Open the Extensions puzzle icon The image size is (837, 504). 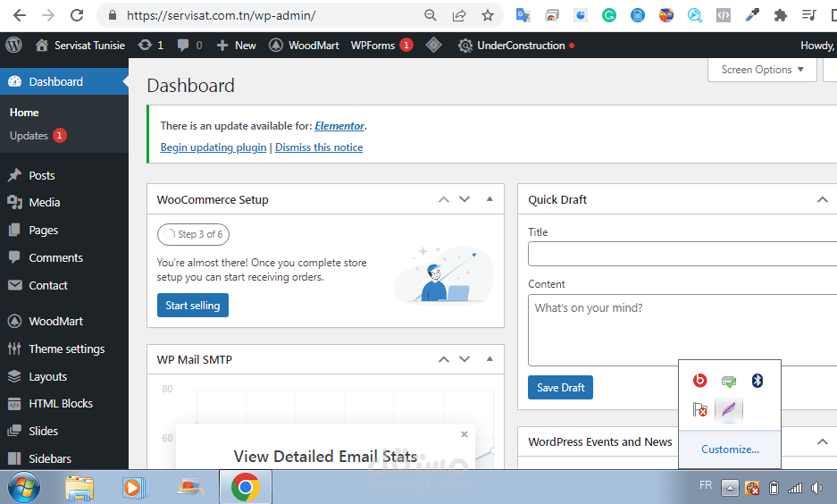781,15
